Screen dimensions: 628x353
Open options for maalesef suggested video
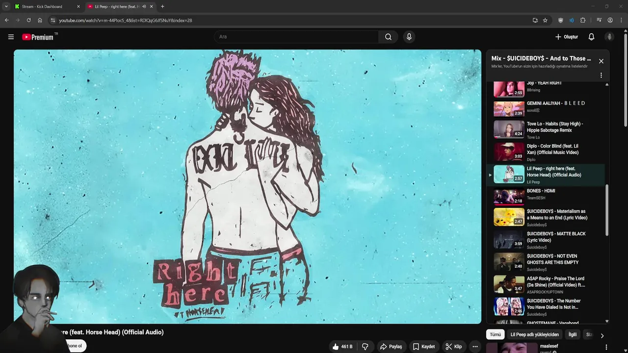606,347
